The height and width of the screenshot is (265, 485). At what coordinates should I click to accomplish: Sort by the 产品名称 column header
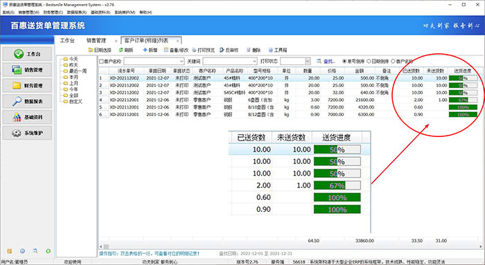[x=234, y=71]
